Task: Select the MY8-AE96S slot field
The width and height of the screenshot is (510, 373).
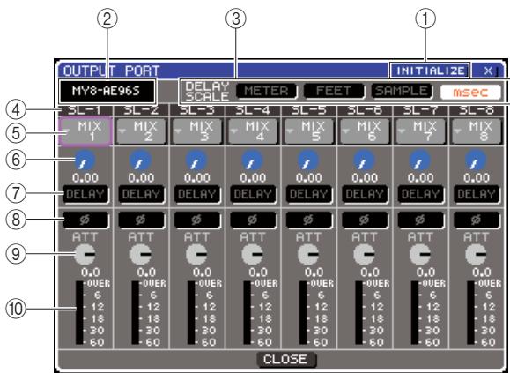Action: pos(107,91)
